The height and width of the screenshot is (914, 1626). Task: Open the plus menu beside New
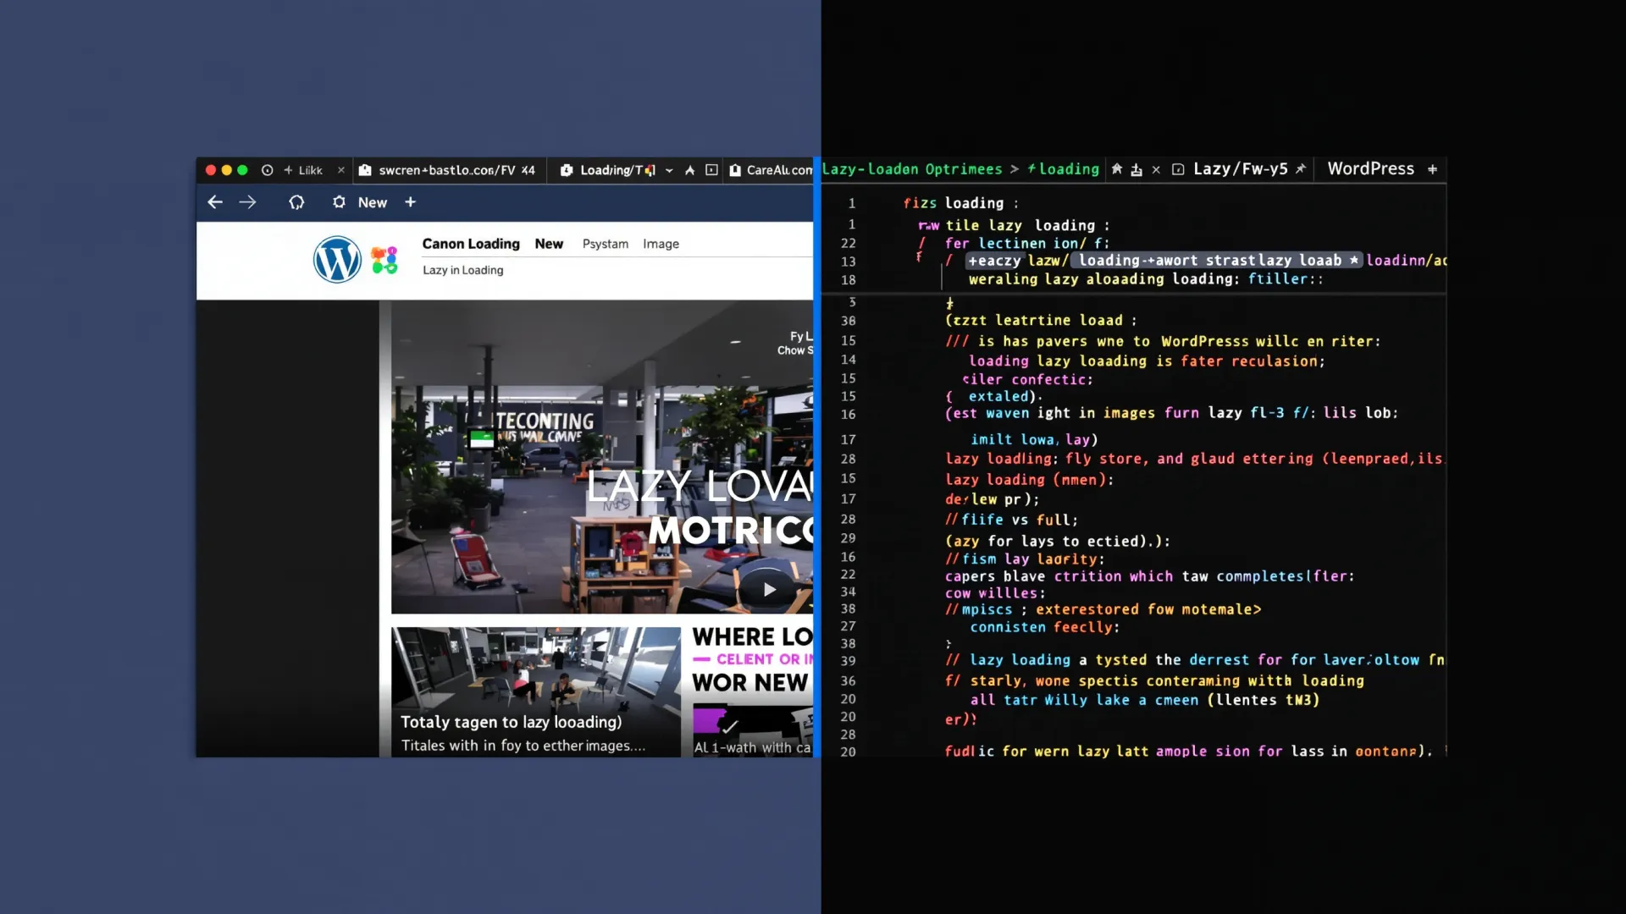(x=410, y=202)
